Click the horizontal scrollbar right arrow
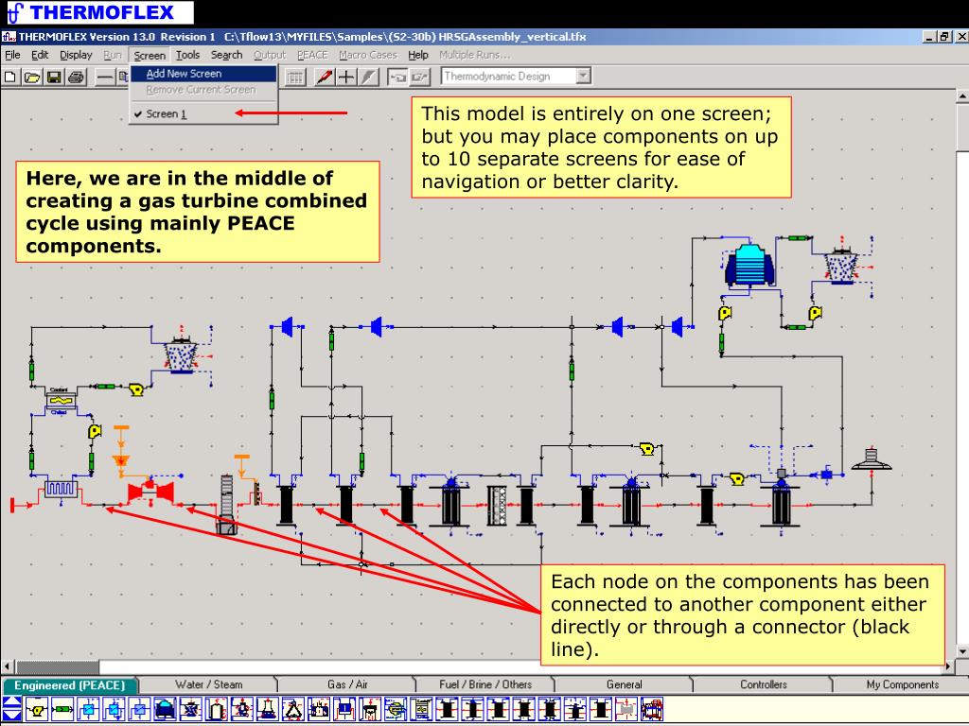This screenshot has width=969, height=726. pos(948,666)
